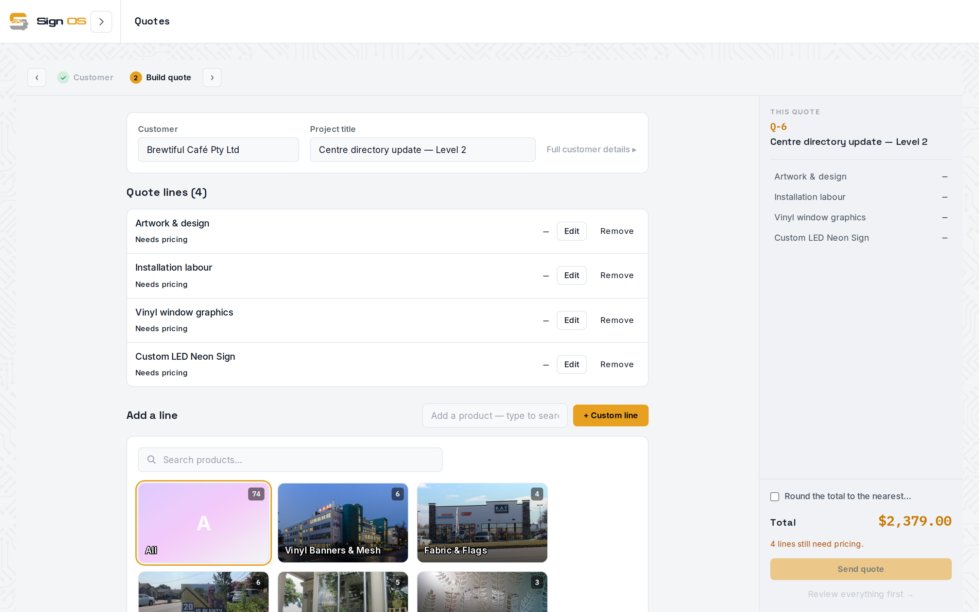Click the 74 count badge on All card
This screenshot has width=979, height=612.
pyautogui.click(x=256, y=494)
